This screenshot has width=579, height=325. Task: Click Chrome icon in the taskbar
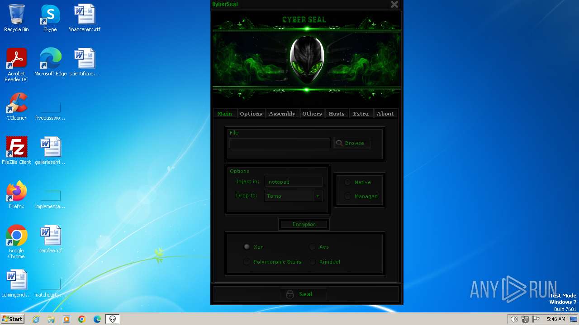click(x=82, y=319)
